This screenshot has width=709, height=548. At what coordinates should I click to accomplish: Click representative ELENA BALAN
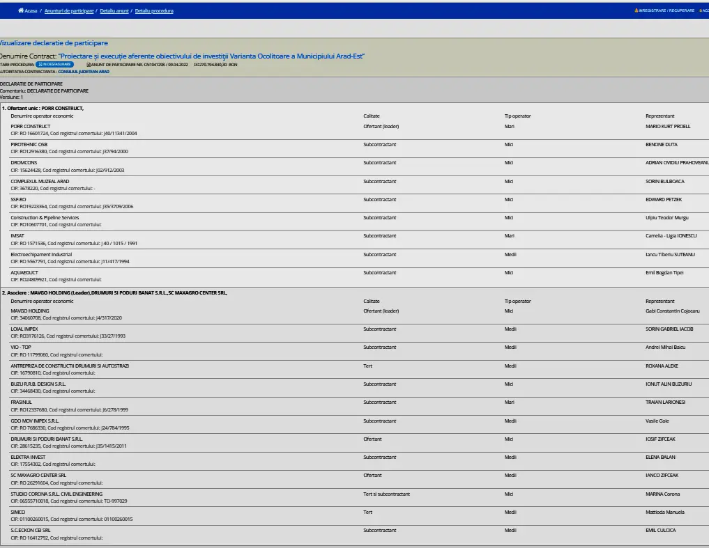point(661,457)
